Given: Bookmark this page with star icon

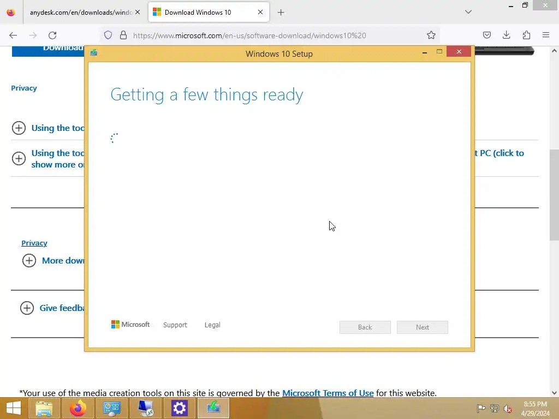Looking at the screenshot, I should point(431,35).
